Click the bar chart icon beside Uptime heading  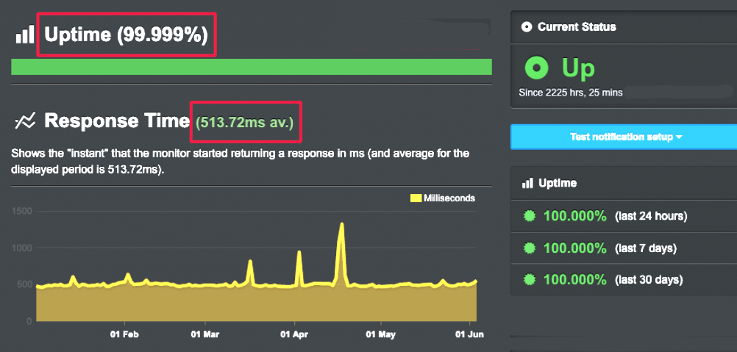tap(25, 35)
